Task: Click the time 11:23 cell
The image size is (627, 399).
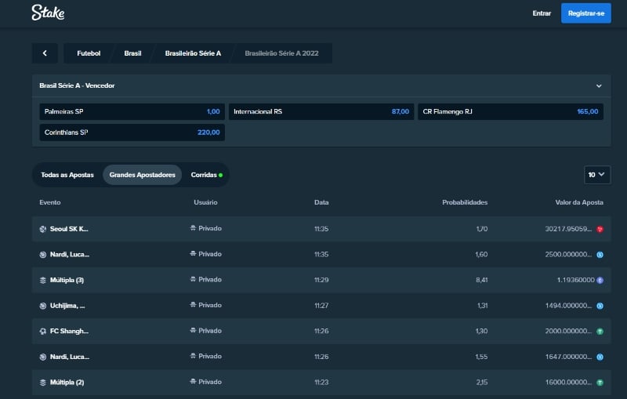Action: [x=321, y=383]
